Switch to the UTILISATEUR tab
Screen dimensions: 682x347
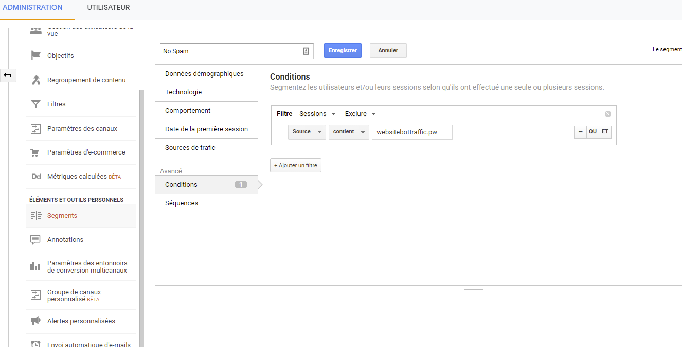[x=109, y=8]
